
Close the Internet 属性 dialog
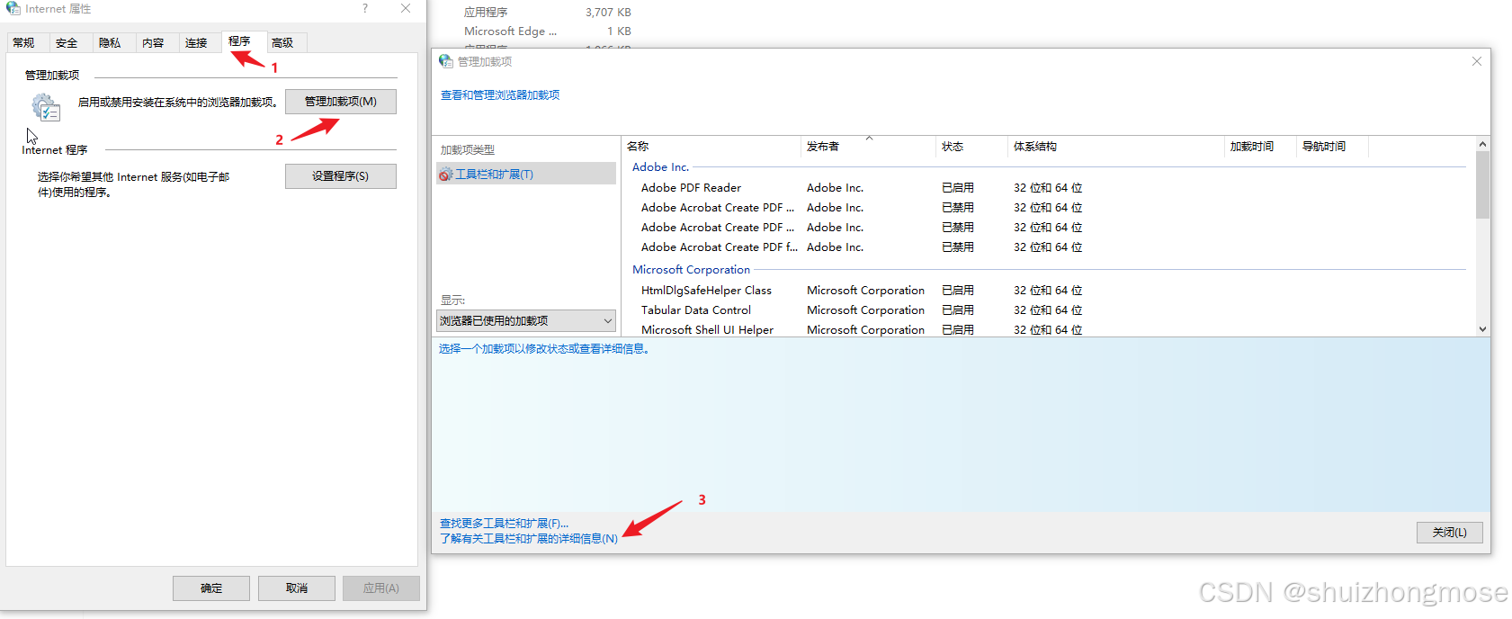coord(406,8)
